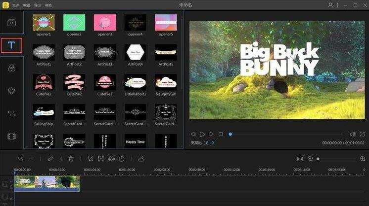Select the opener3 text template
The width and height of the screenshot is (369, 206).
[105, 23]
